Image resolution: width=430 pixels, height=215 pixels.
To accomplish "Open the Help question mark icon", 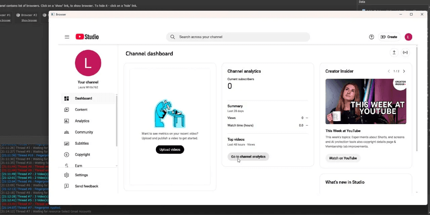I will [x=372, y=37].
